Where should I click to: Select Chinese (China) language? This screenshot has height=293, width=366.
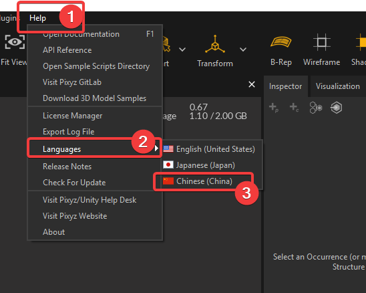[x=212, y=181]
